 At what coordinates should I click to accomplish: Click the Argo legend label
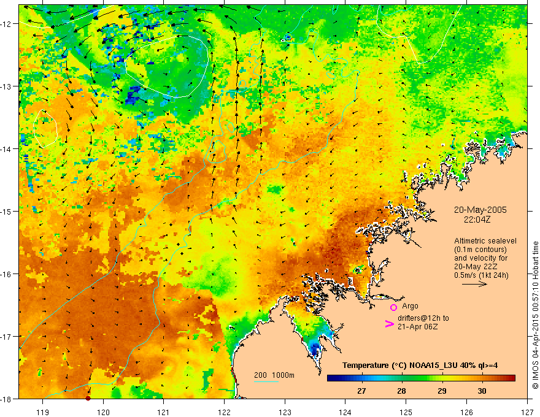click(x=410, y=306)
